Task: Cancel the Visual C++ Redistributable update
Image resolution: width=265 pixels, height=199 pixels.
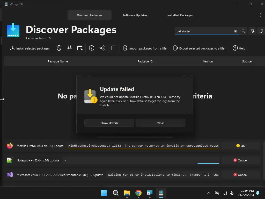Action: pos(240,175)
